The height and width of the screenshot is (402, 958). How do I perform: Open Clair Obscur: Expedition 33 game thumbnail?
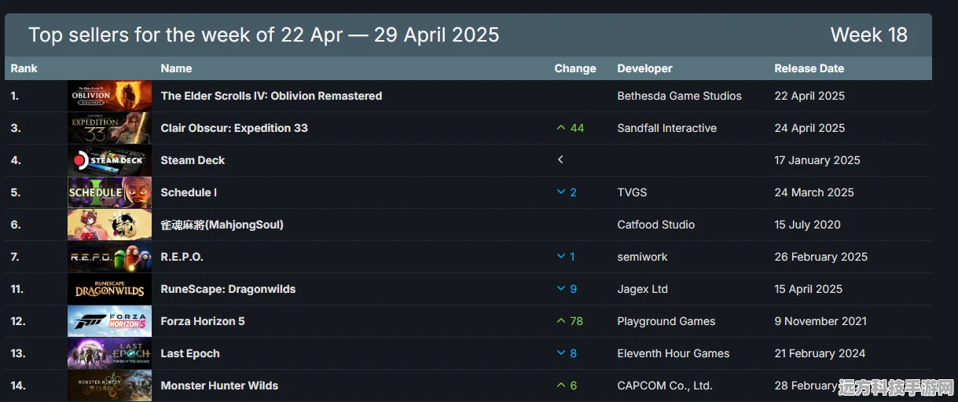pos(109,128)
